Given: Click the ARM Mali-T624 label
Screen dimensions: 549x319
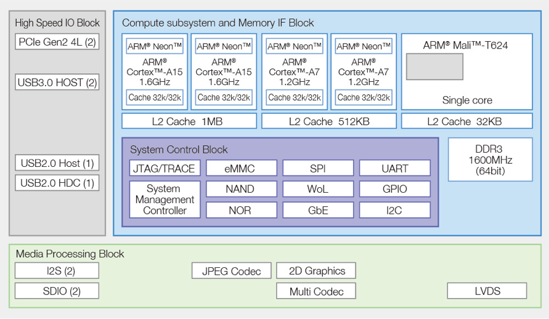Looking at the screenshot, I should [465, 46].
